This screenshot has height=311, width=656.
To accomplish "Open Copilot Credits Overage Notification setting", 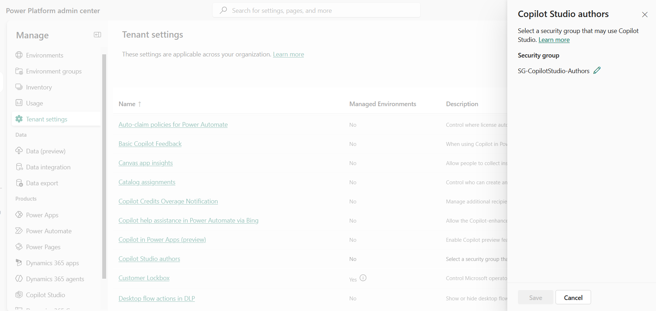I will click(x=168, y=201).
